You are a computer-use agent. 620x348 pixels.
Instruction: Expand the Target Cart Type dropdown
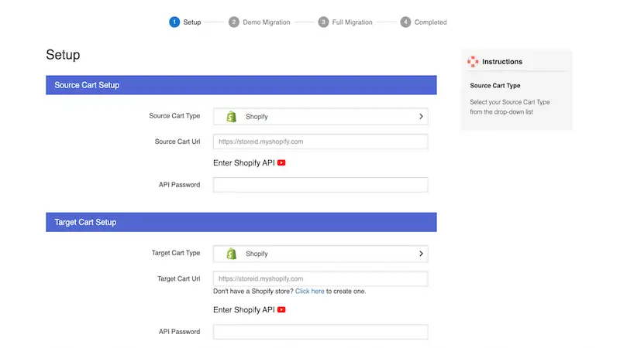320,254
